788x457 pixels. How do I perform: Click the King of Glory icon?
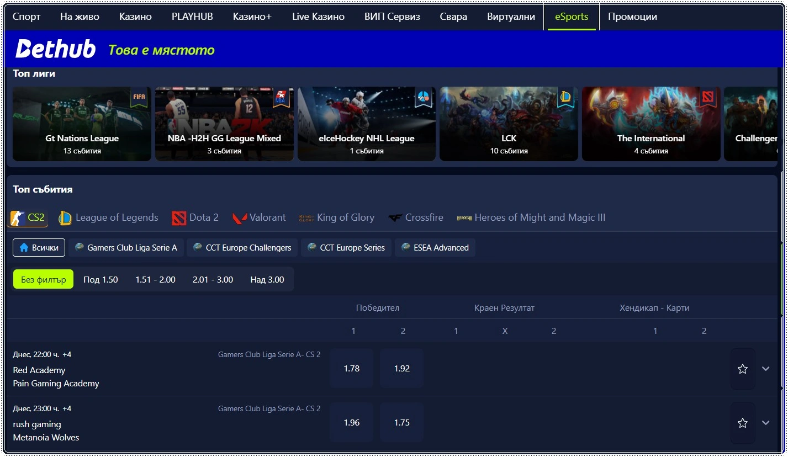(306, 218)
